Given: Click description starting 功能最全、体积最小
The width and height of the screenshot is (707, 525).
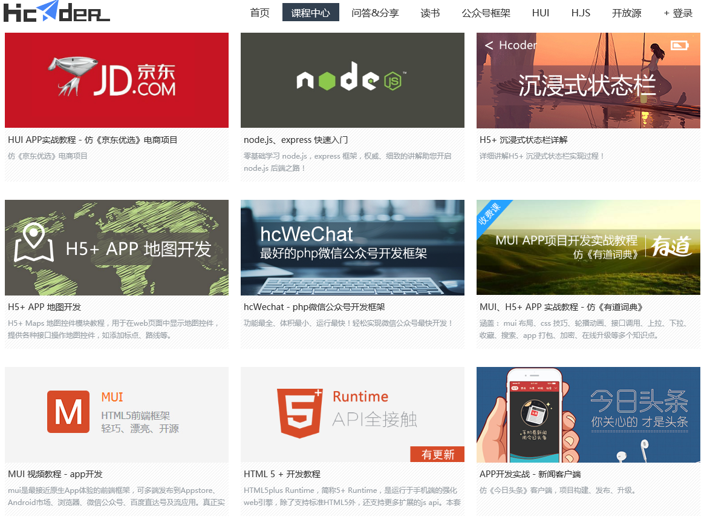Looking at the screenshot, I should pyautogui.click(x=348, y=323).
